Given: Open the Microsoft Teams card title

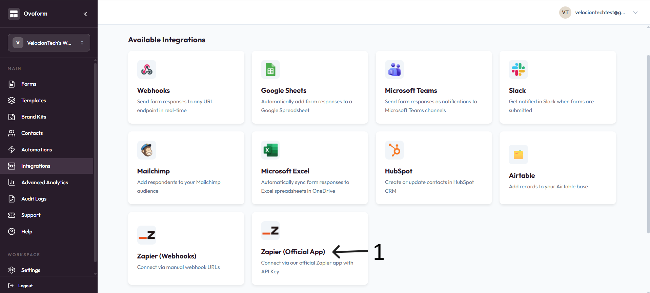Looking at the screenshot, I should pyautogui.click(x=411, y=90).
